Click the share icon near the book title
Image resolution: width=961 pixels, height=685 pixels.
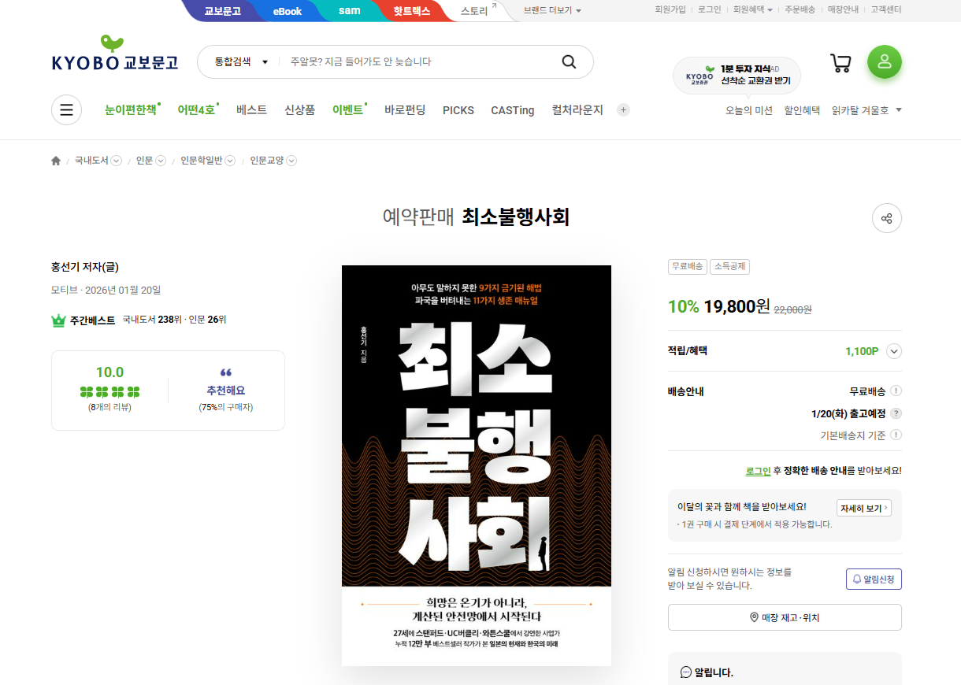click(886, 218)
